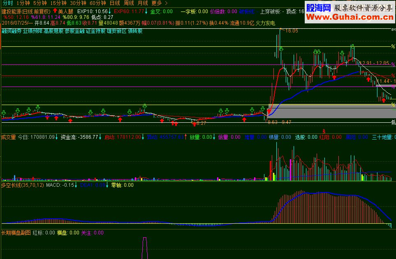
Task: Open the 雄安新区 concept tag
Action: [117, 31]
